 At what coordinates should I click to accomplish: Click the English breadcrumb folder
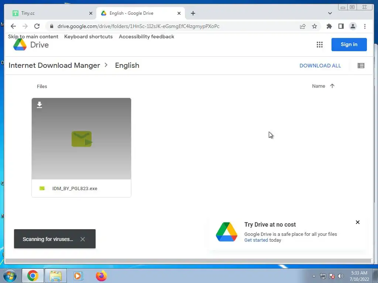tap(127, 66)
